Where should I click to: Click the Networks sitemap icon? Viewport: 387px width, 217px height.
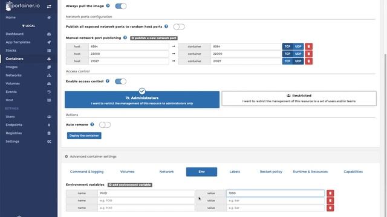[x=49, y=75]
